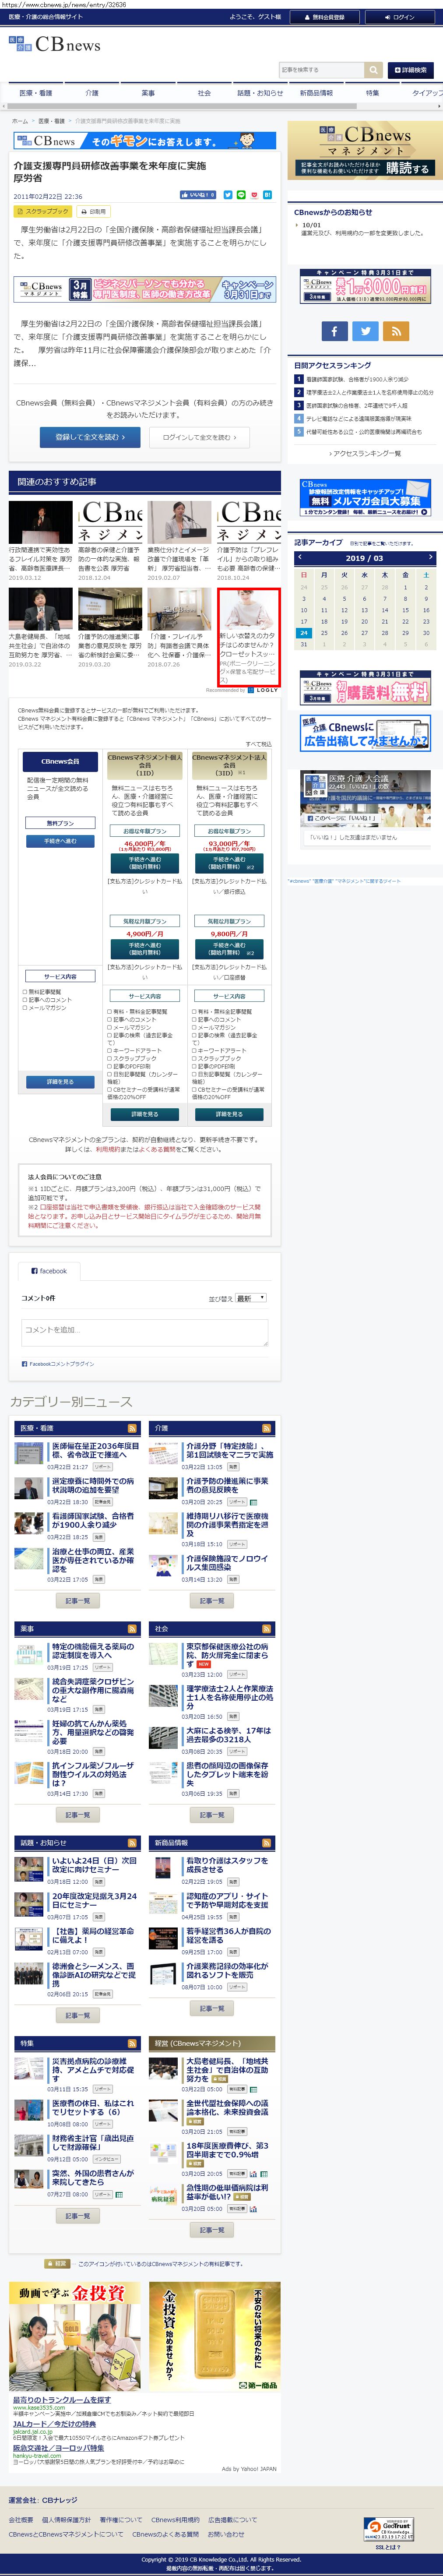
Task: Open 会社概要 footer link
Action: pos(21,2519)
